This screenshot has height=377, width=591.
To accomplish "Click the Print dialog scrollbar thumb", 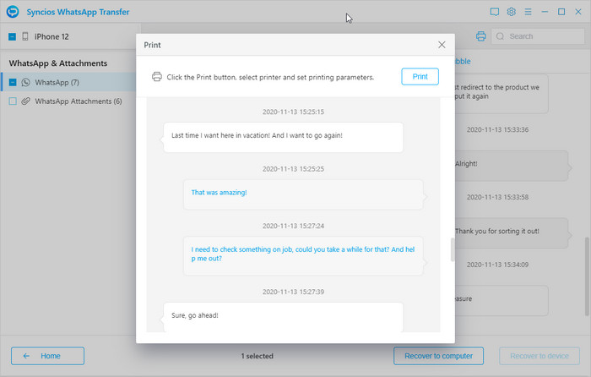I will (x=453, y=249).
